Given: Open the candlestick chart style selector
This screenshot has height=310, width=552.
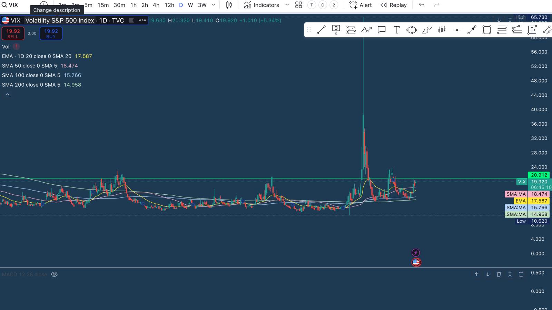Looking at the screenshot, I should coord(229,5).
